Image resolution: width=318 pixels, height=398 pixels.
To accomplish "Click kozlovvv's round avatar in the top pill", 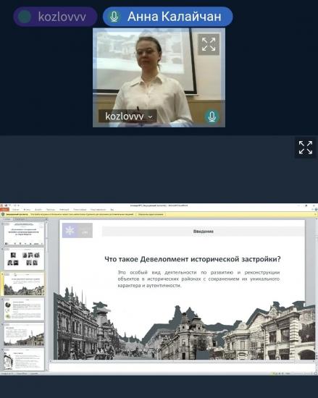I will click(25, 17).
